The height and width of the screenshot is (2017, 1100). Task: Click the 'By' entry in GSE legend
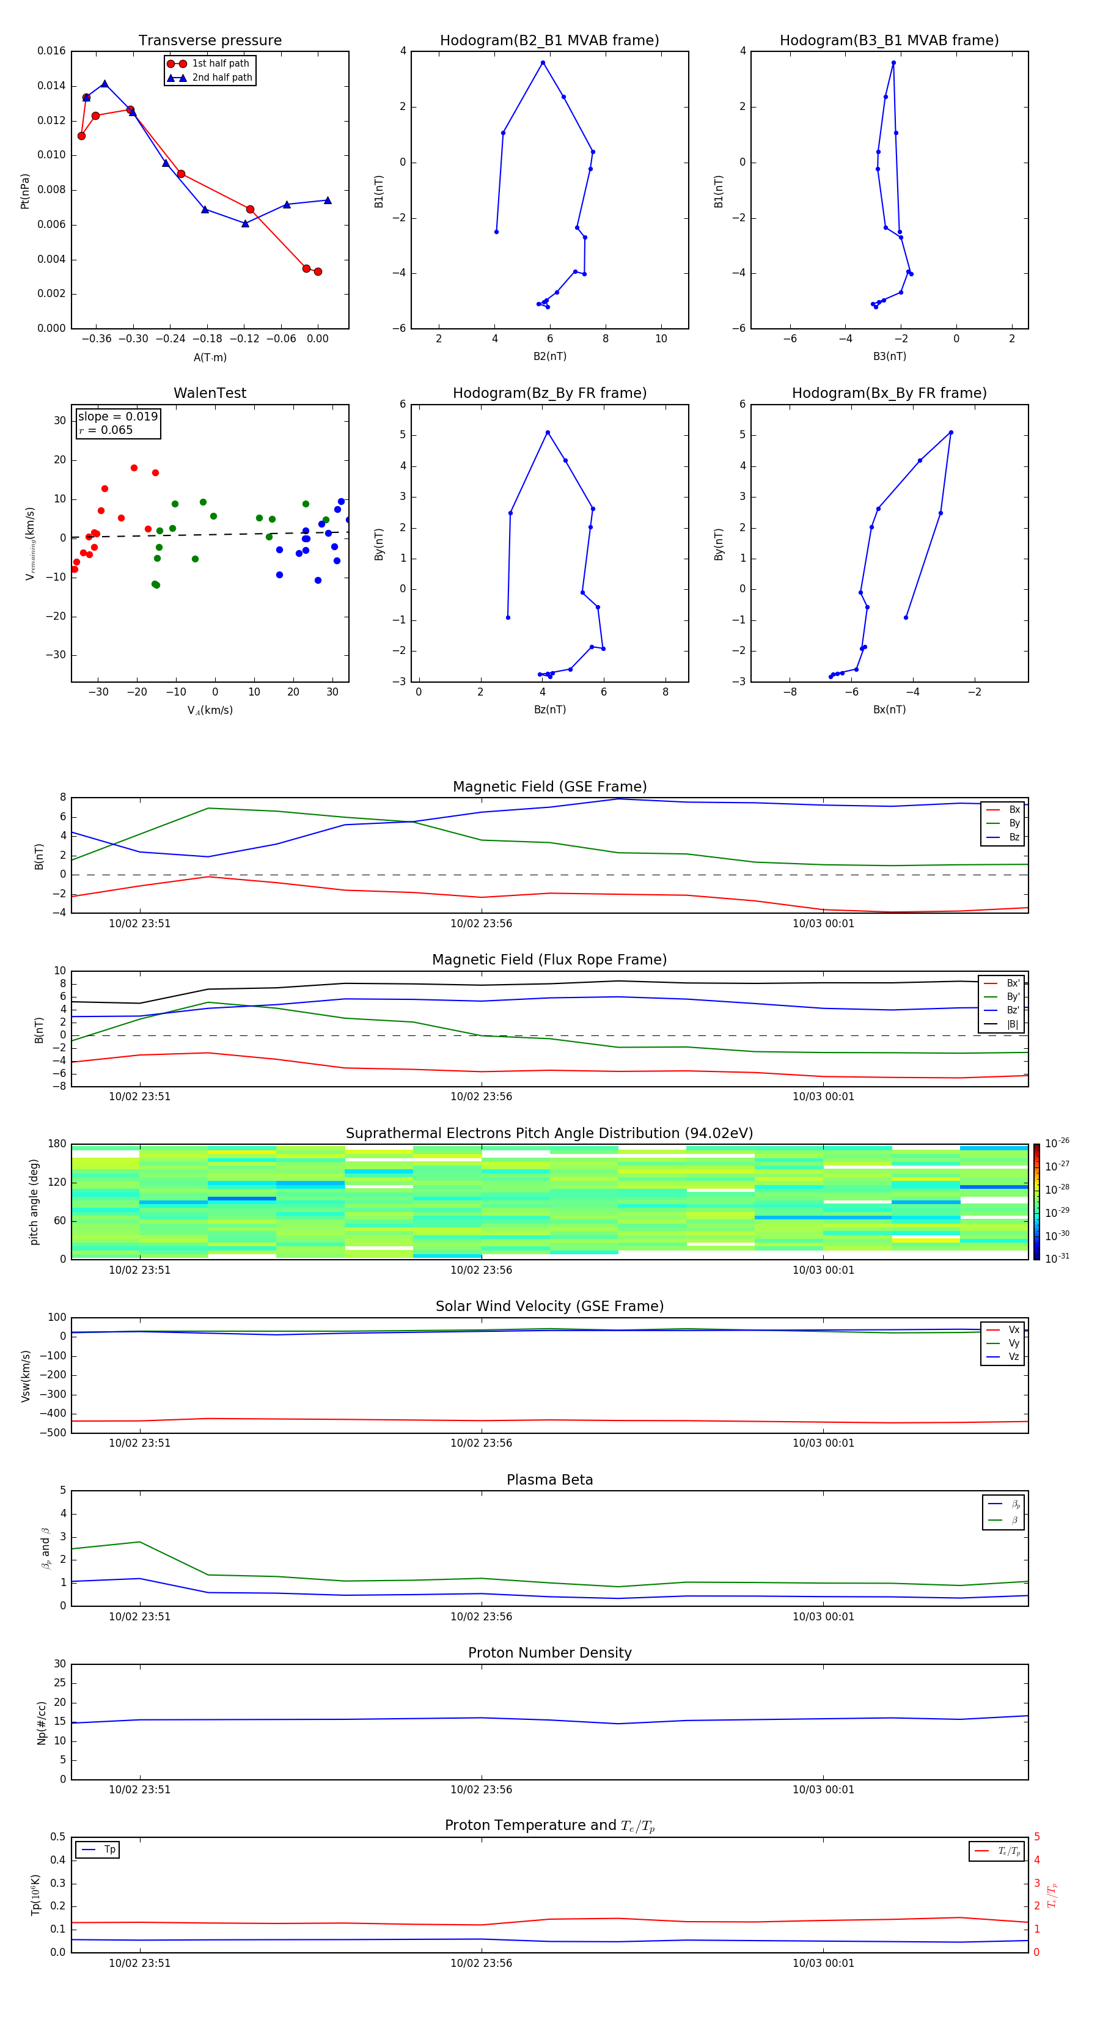[x=1003, y=824]
